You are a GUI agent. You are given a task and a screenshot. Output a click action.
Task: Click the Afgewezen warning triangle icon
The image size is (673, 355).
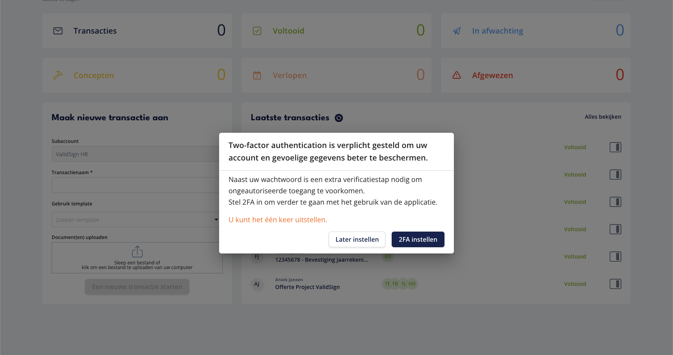pos(457,75)
